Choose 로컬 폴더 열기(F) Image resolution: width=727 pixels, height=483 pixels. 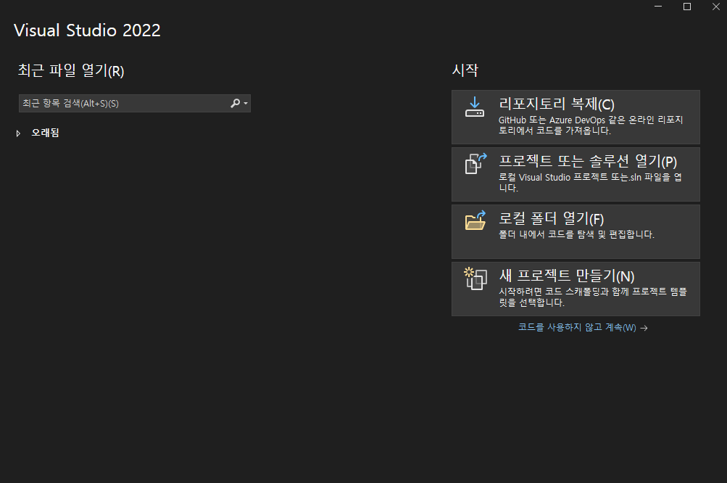coord(552,218)
